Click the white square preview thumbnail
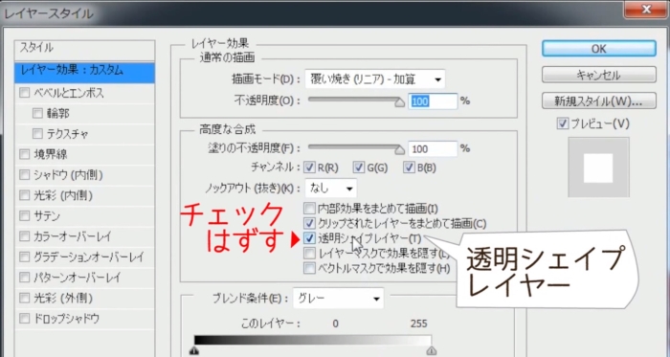670x357 pixels. (x=598, y=167)
